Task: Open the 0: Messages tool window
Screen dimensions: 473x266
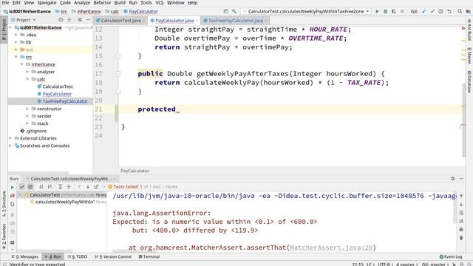Action: [x=25, y=256]
